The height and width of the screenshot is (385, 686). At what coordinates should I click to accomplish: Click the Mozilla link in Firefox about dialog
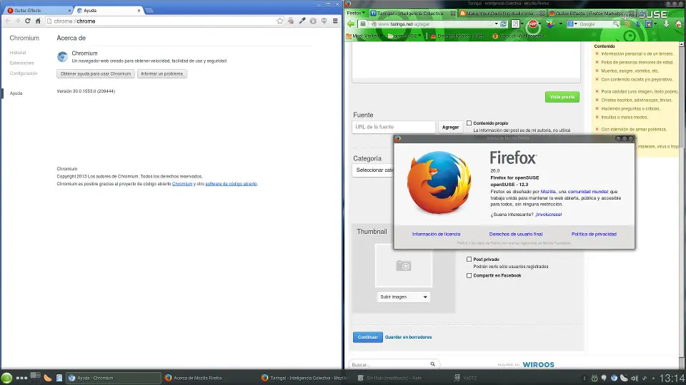tap(548, 192)
